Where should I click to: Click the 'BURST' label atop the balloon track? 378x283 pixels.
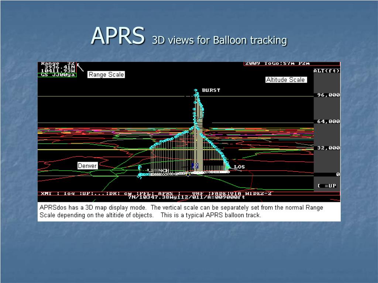[211, 90]
